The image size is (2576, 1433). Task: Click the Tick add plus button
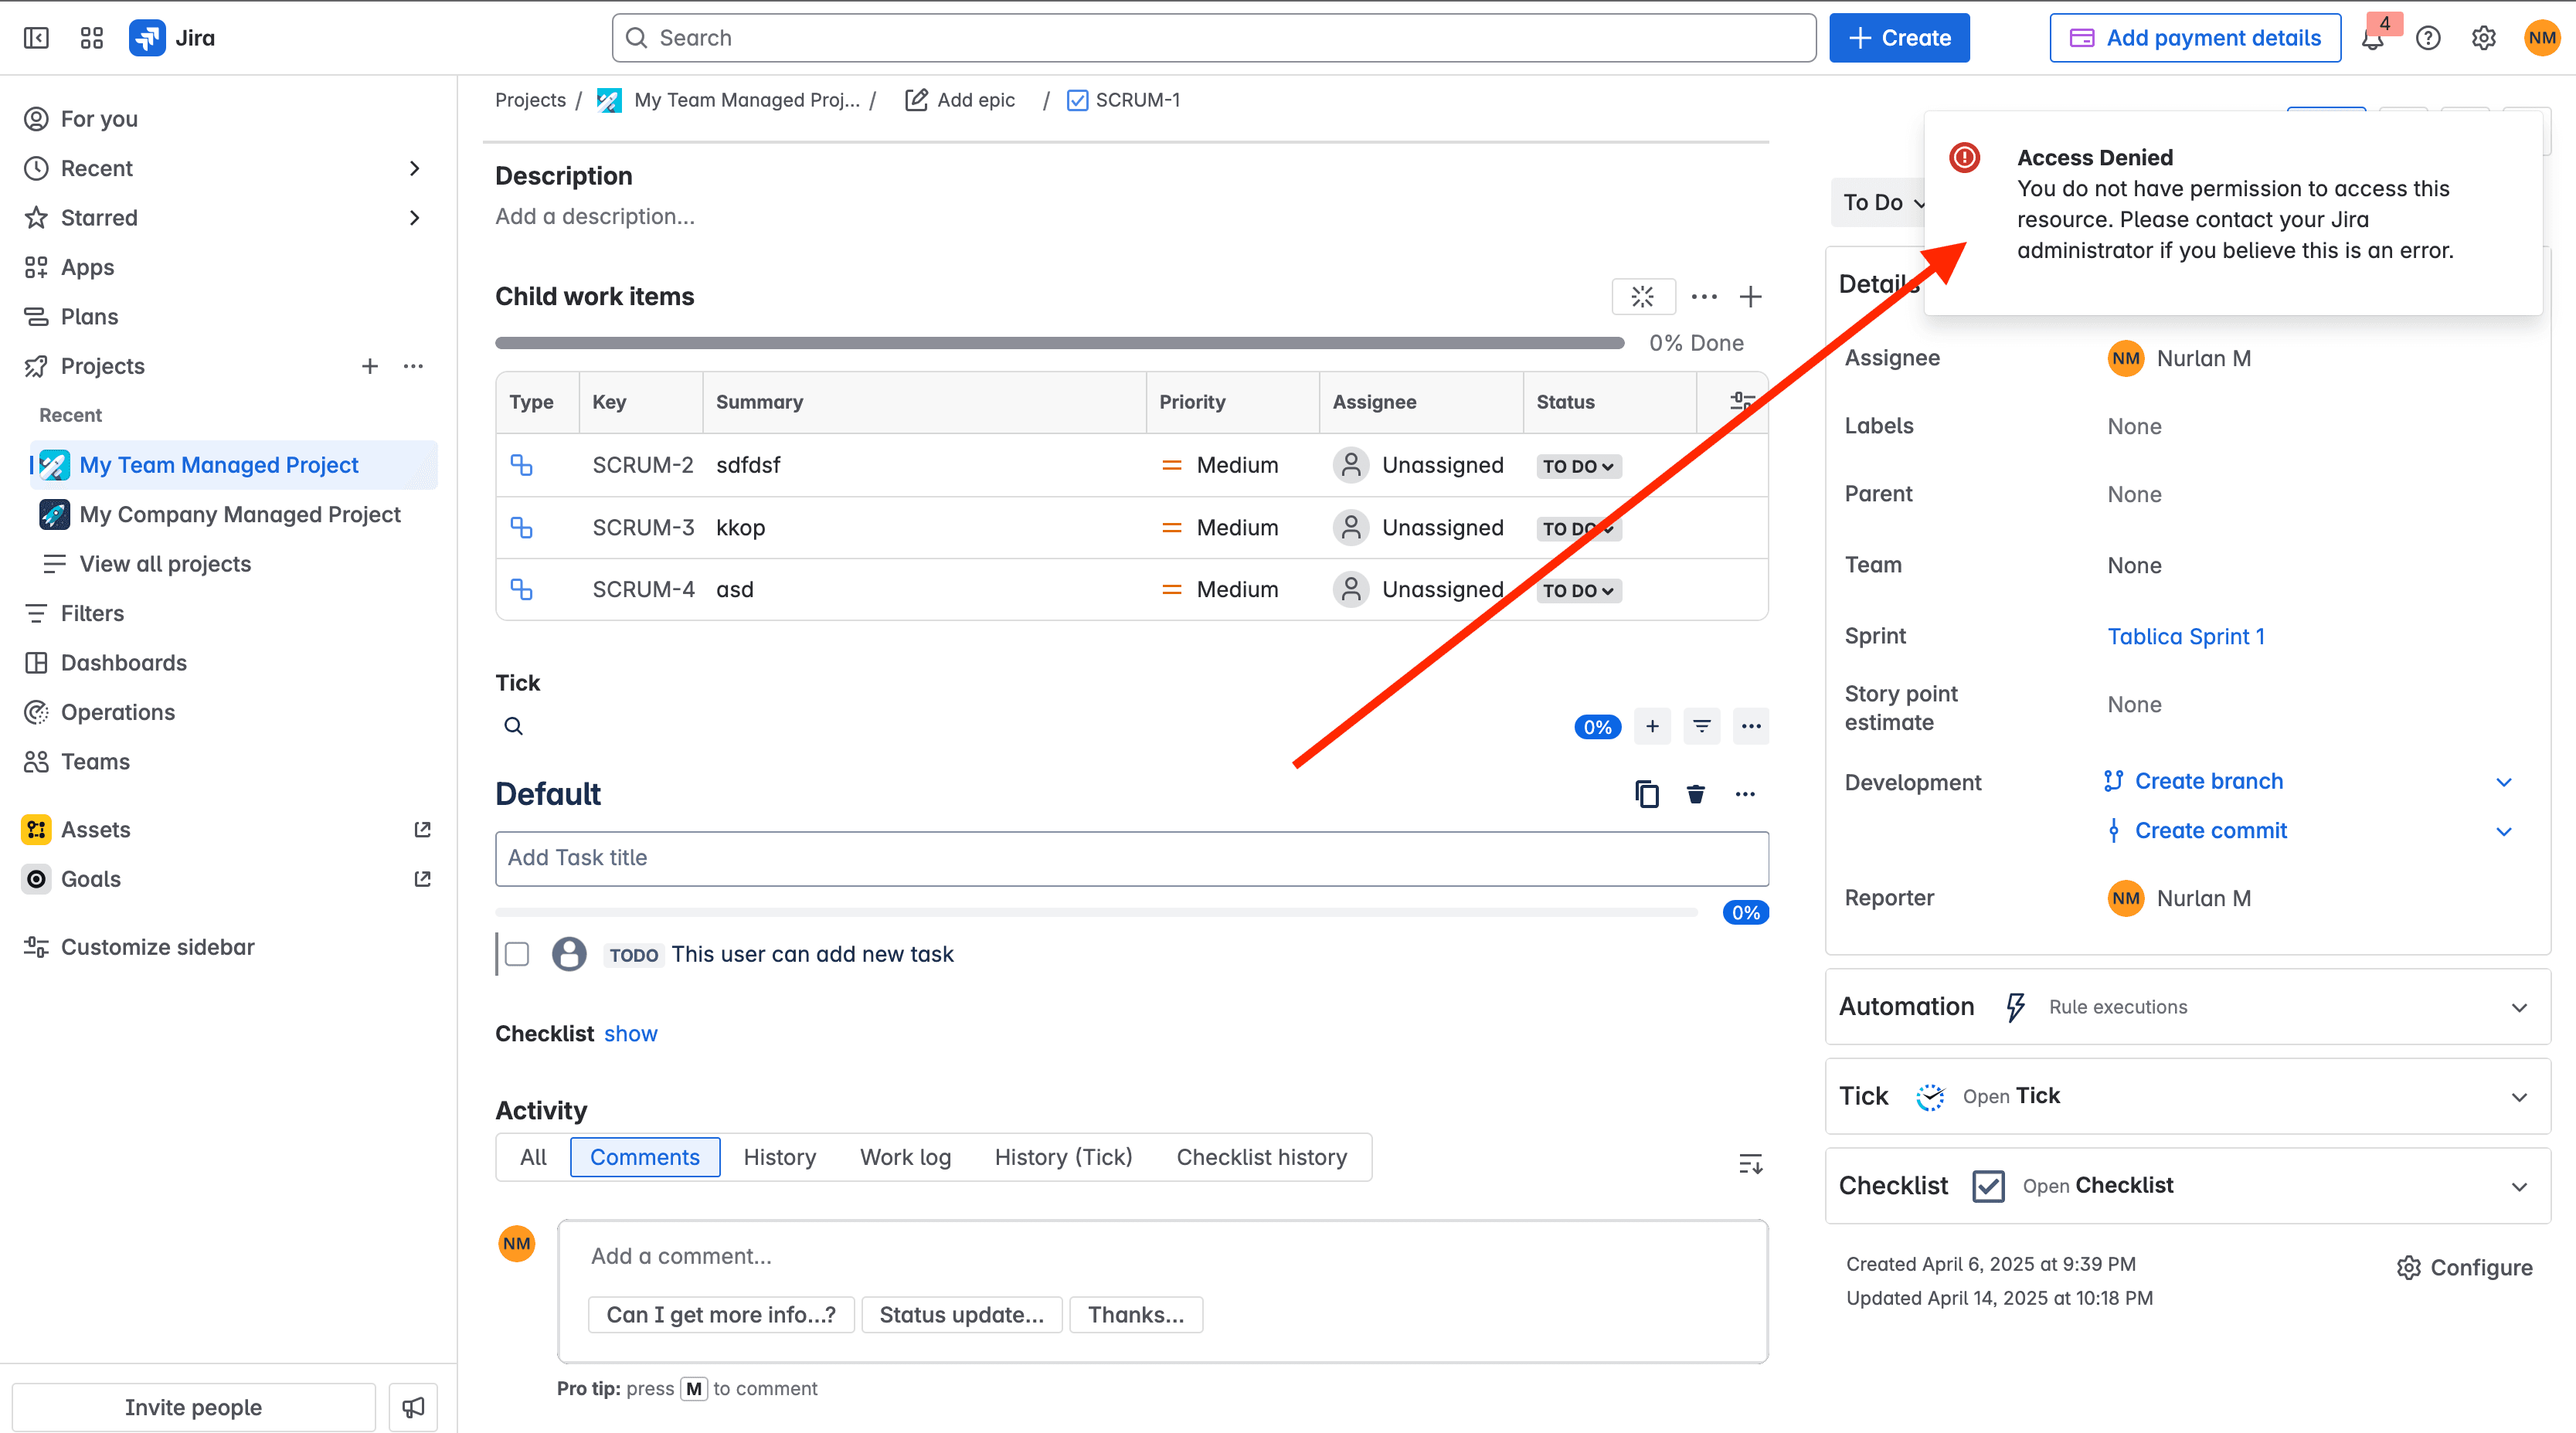pos(1652,726)
